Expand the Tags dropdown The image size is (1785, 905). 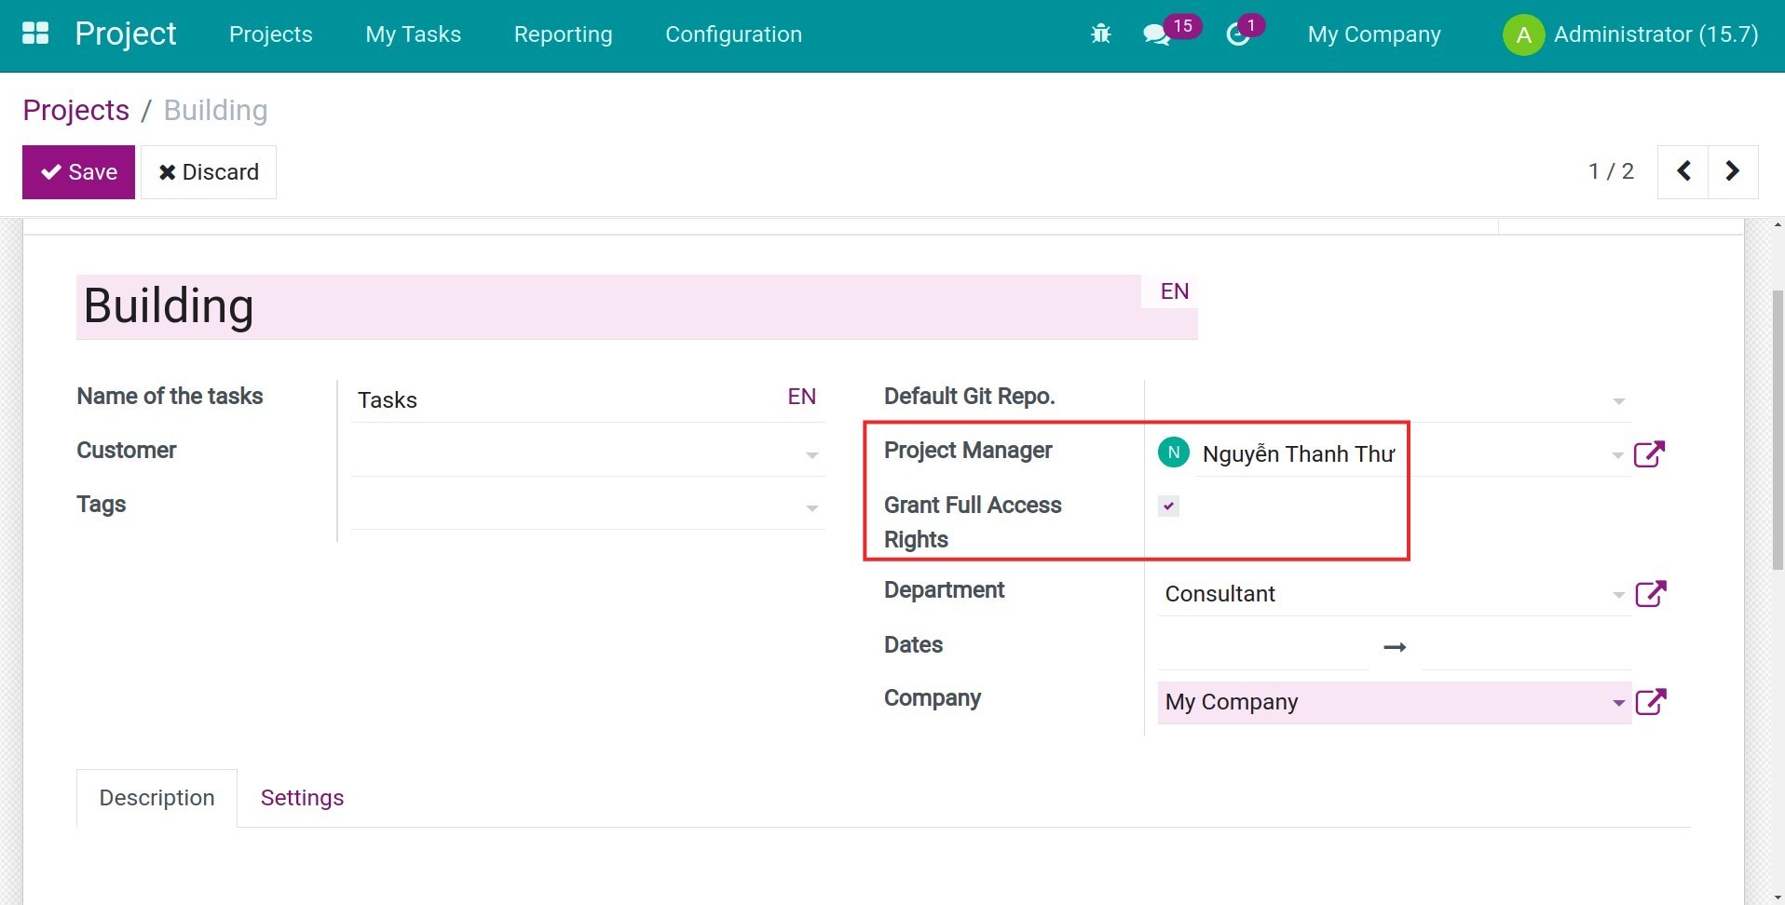[x=811, y=508]
